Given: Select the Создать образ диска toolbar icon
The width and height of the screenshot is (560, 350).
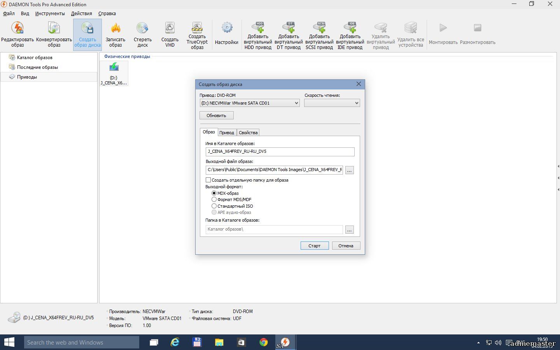Looking at the screenshot, I should (87, 35).
